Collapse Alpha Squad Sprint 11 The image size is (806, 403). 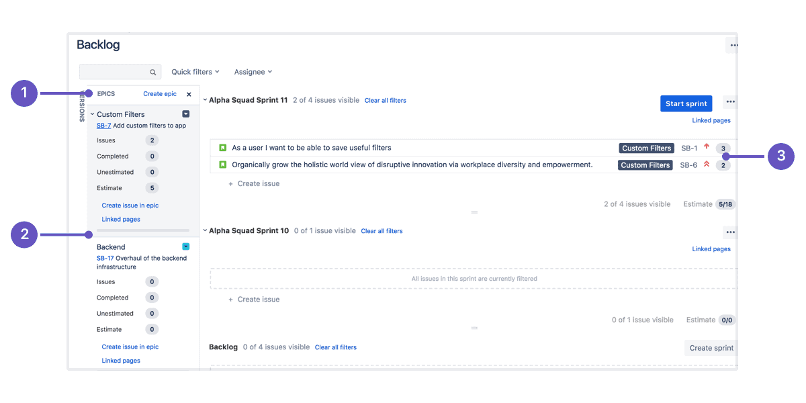[204, 99]
